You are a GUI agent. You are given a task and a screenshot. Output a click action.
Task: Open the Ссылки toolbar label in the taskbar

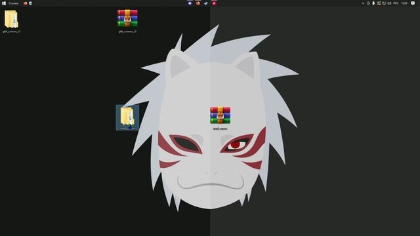pyautogui.click(x=13, y=3)
